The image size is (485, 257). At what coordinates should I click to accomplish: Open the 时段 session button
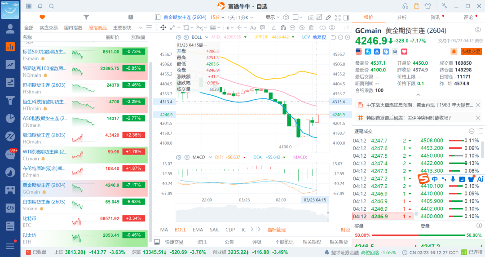(345, 230)
